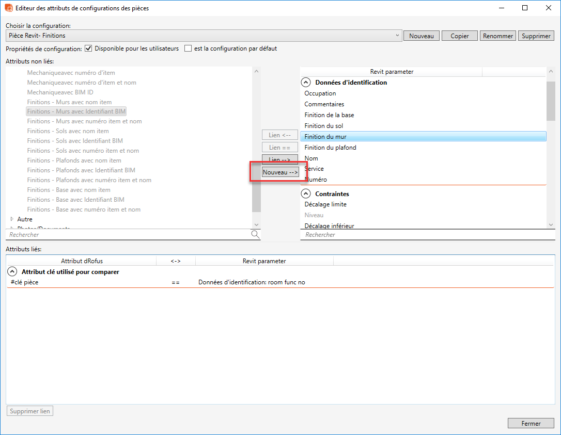Collapse the Contraintes group
Viewport: 561px width, 435px height.
pos(306,194)
